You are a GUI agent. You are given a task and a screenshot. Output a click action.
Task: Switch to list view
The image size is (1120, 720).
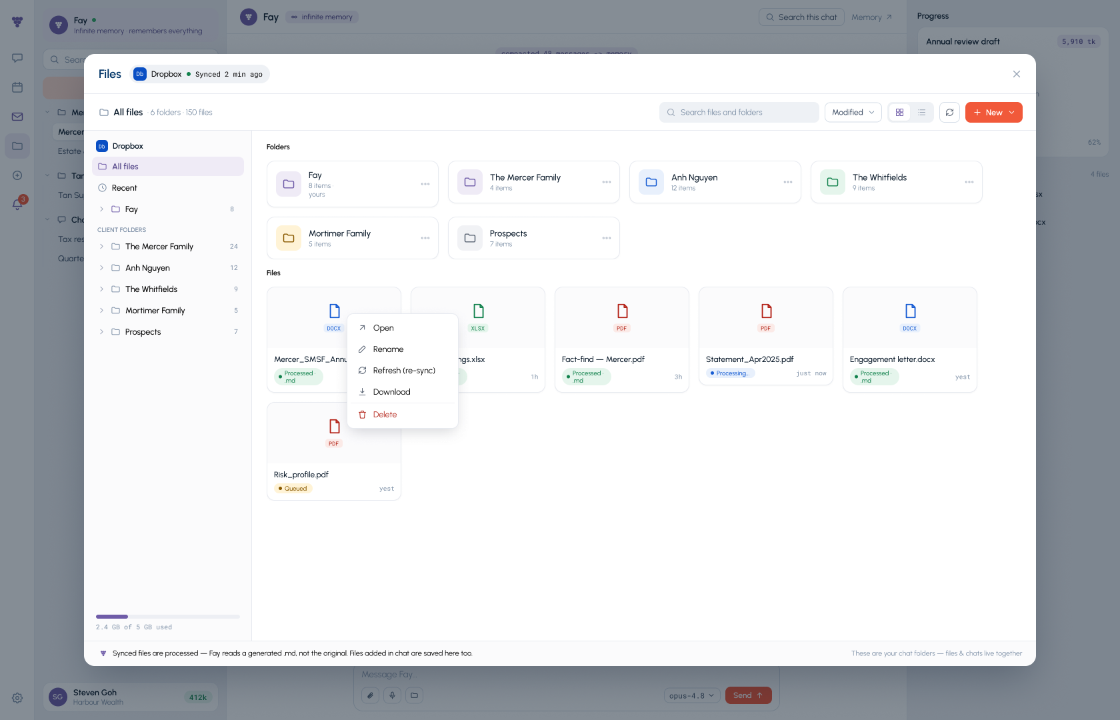[921, 113]
